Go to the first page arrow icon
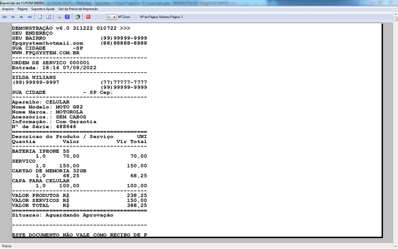This screenshot has width=398, height=249. (4, 17)
